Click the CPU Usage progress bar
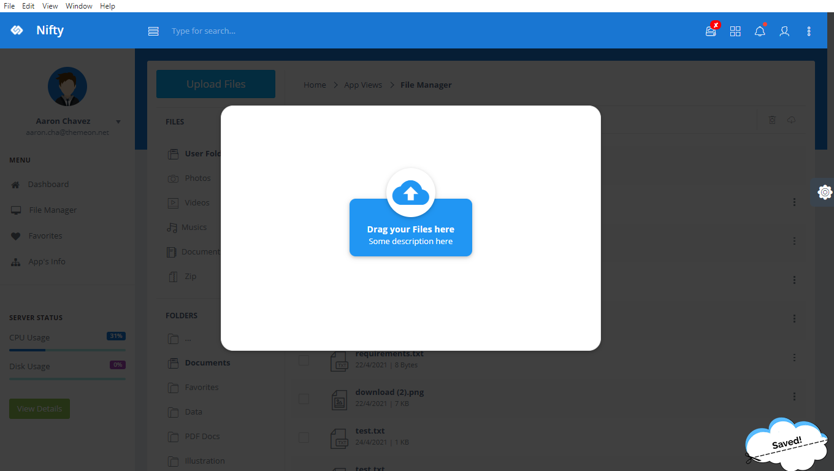834x471 pixels. (x=67, y=350)
